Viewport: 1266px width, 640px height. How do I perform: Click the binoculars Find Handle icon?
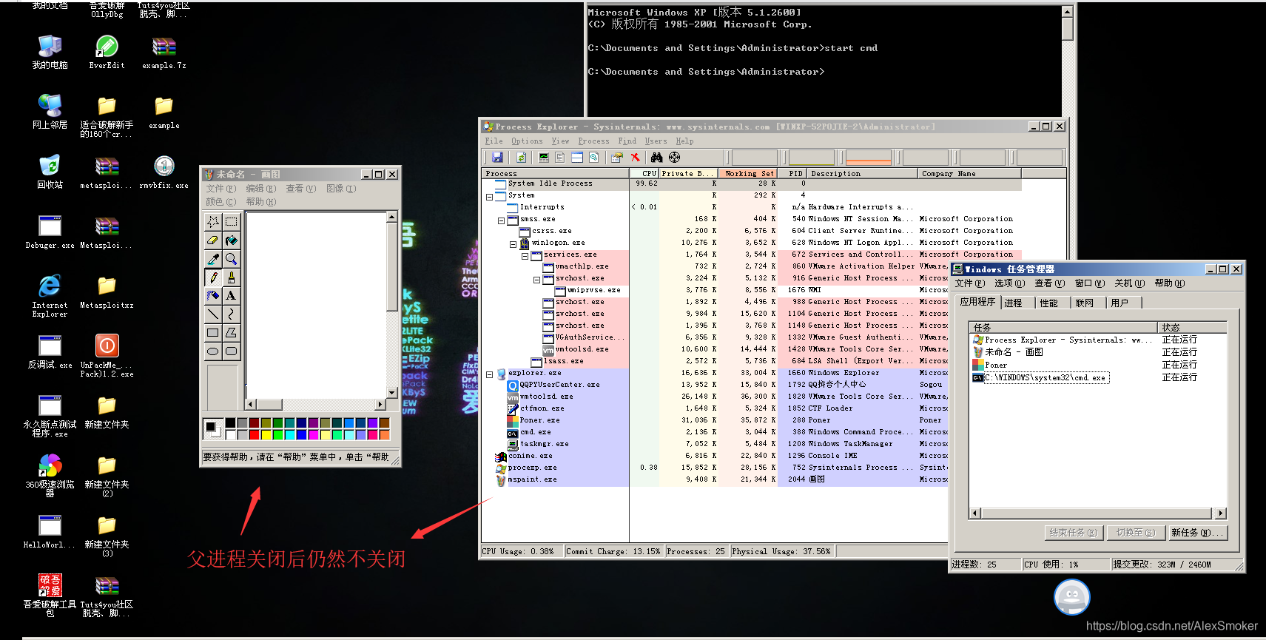click(x=656, y=157)
